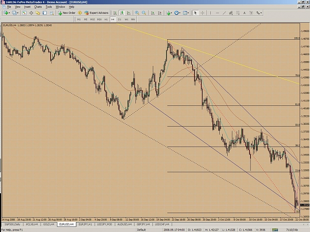
Task: Switch to the AUDUSD,H4 chart tab
Action: [124, 224]
